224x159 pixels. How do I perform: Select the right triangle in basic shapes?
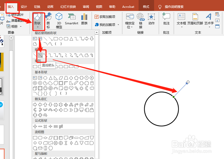(x=56, y=78)
